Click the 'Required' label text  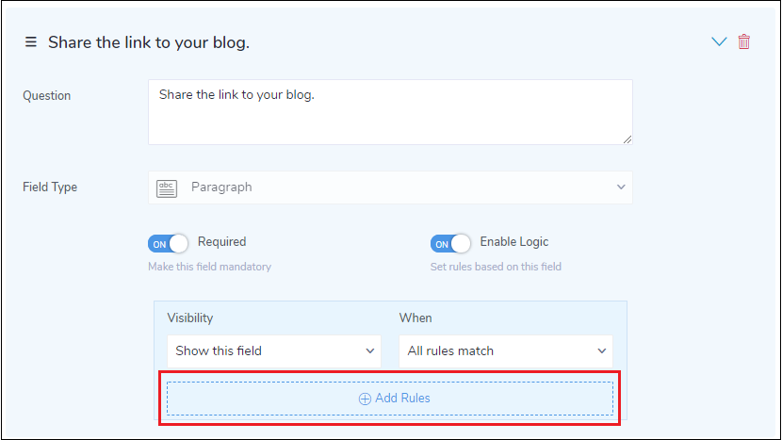pos(222,242)
